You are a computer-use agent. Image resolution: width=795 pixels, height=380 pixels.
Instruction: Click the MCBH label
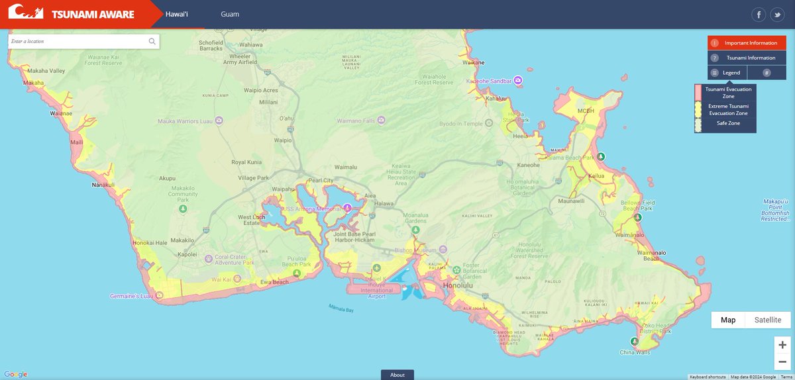tap(586, 110)
